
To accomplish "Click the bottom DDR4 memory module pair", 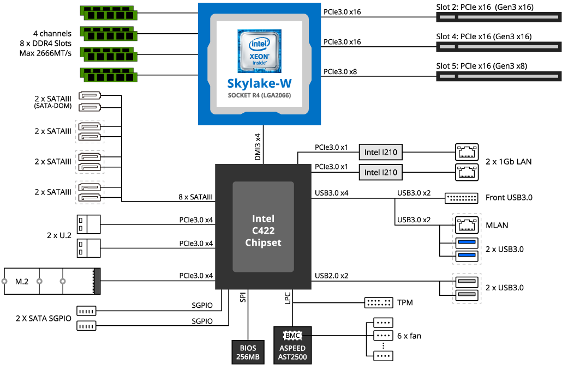I will pos(109,75).
